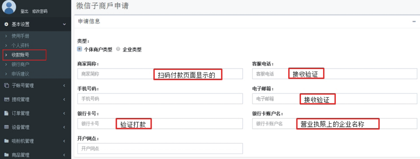Focus the 开户网点 input field
The height and width of the screenshot is (159, 420).
[160, 149]
